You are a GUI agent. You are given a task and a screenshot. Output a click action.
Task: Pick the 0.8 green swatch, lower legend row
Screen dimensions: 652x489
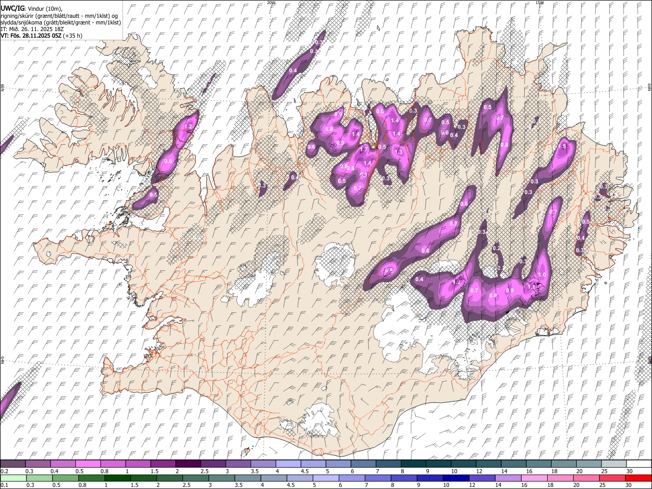pyautogui.click(x=91, y=478)
